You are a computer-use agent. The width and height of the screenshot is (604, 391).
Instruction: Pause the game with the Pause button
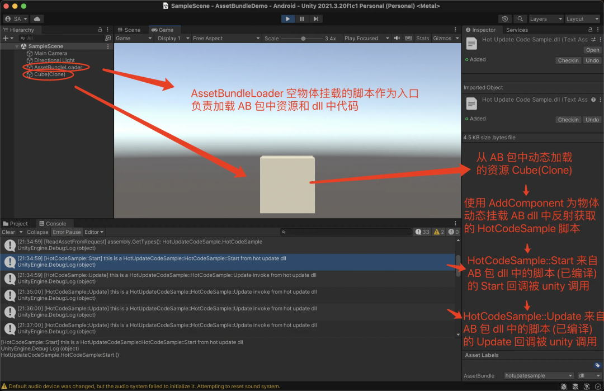point(301,19)
